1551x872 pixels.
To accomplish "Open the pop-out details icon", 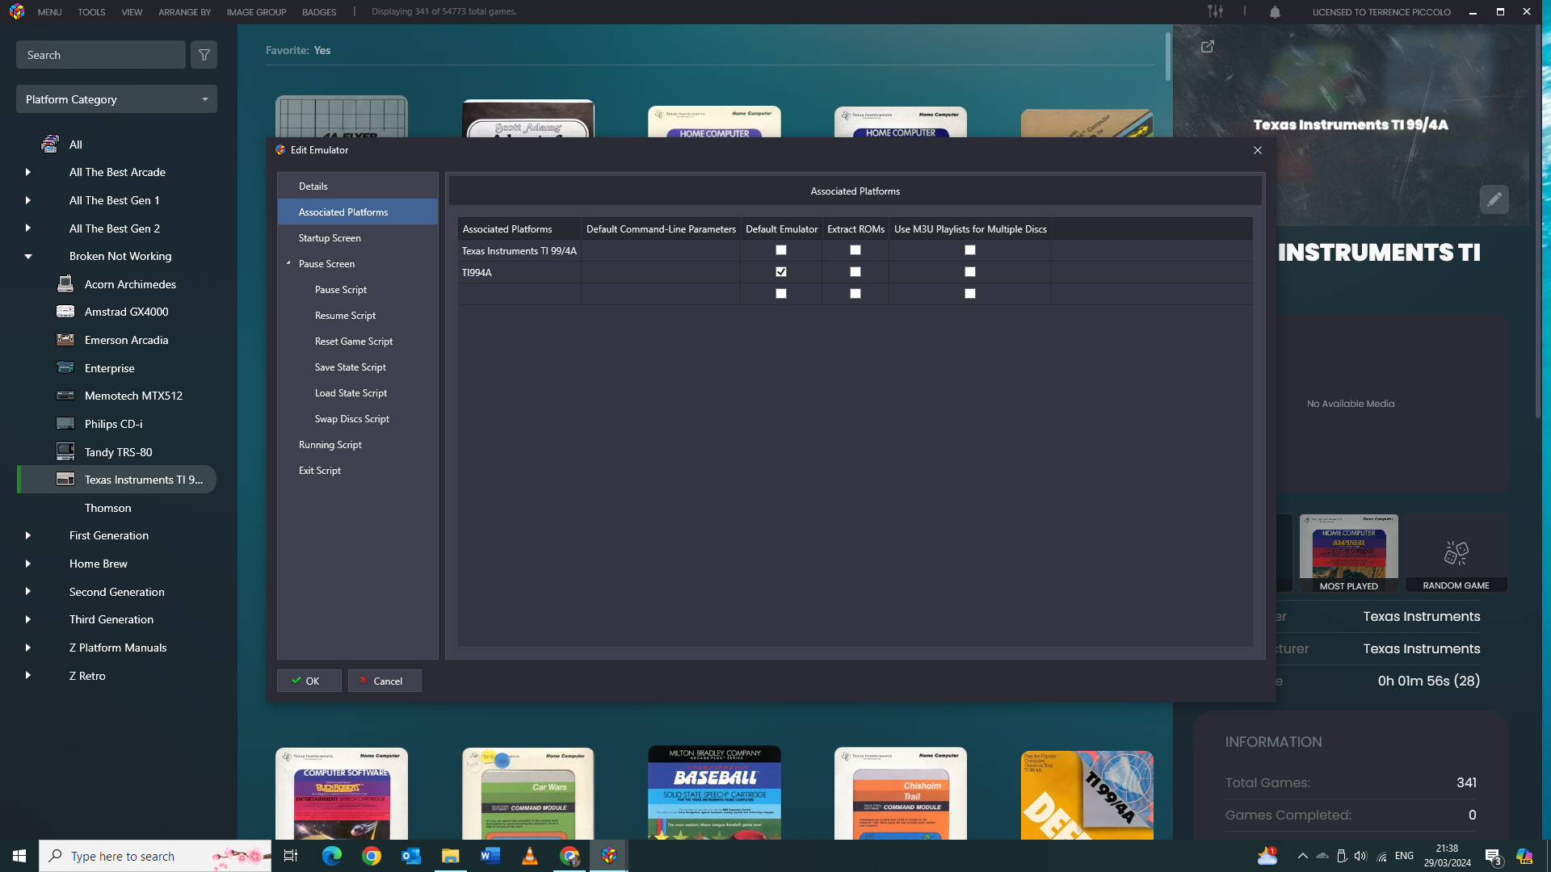I will coord(1208,47).
